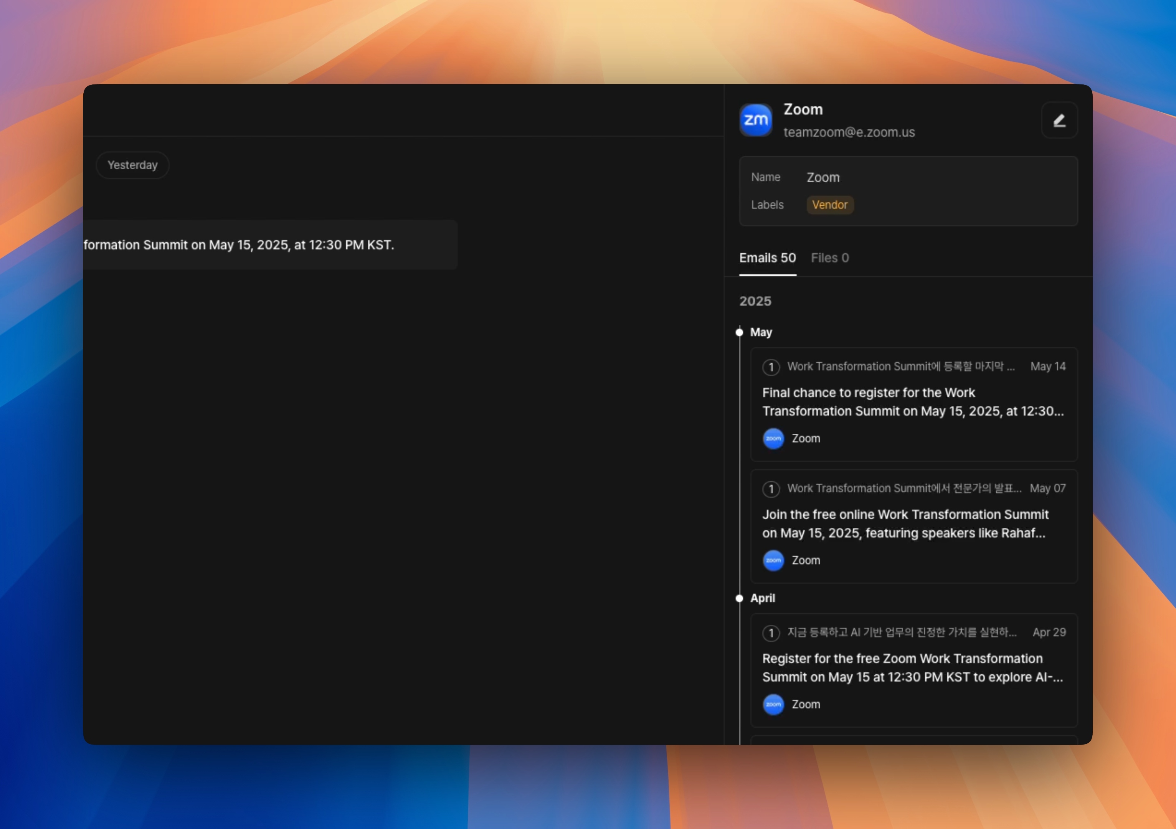Select the Emails 50 tab
Image resolution: width=1176 pixels, height=829 pixels.
(767, 258)
